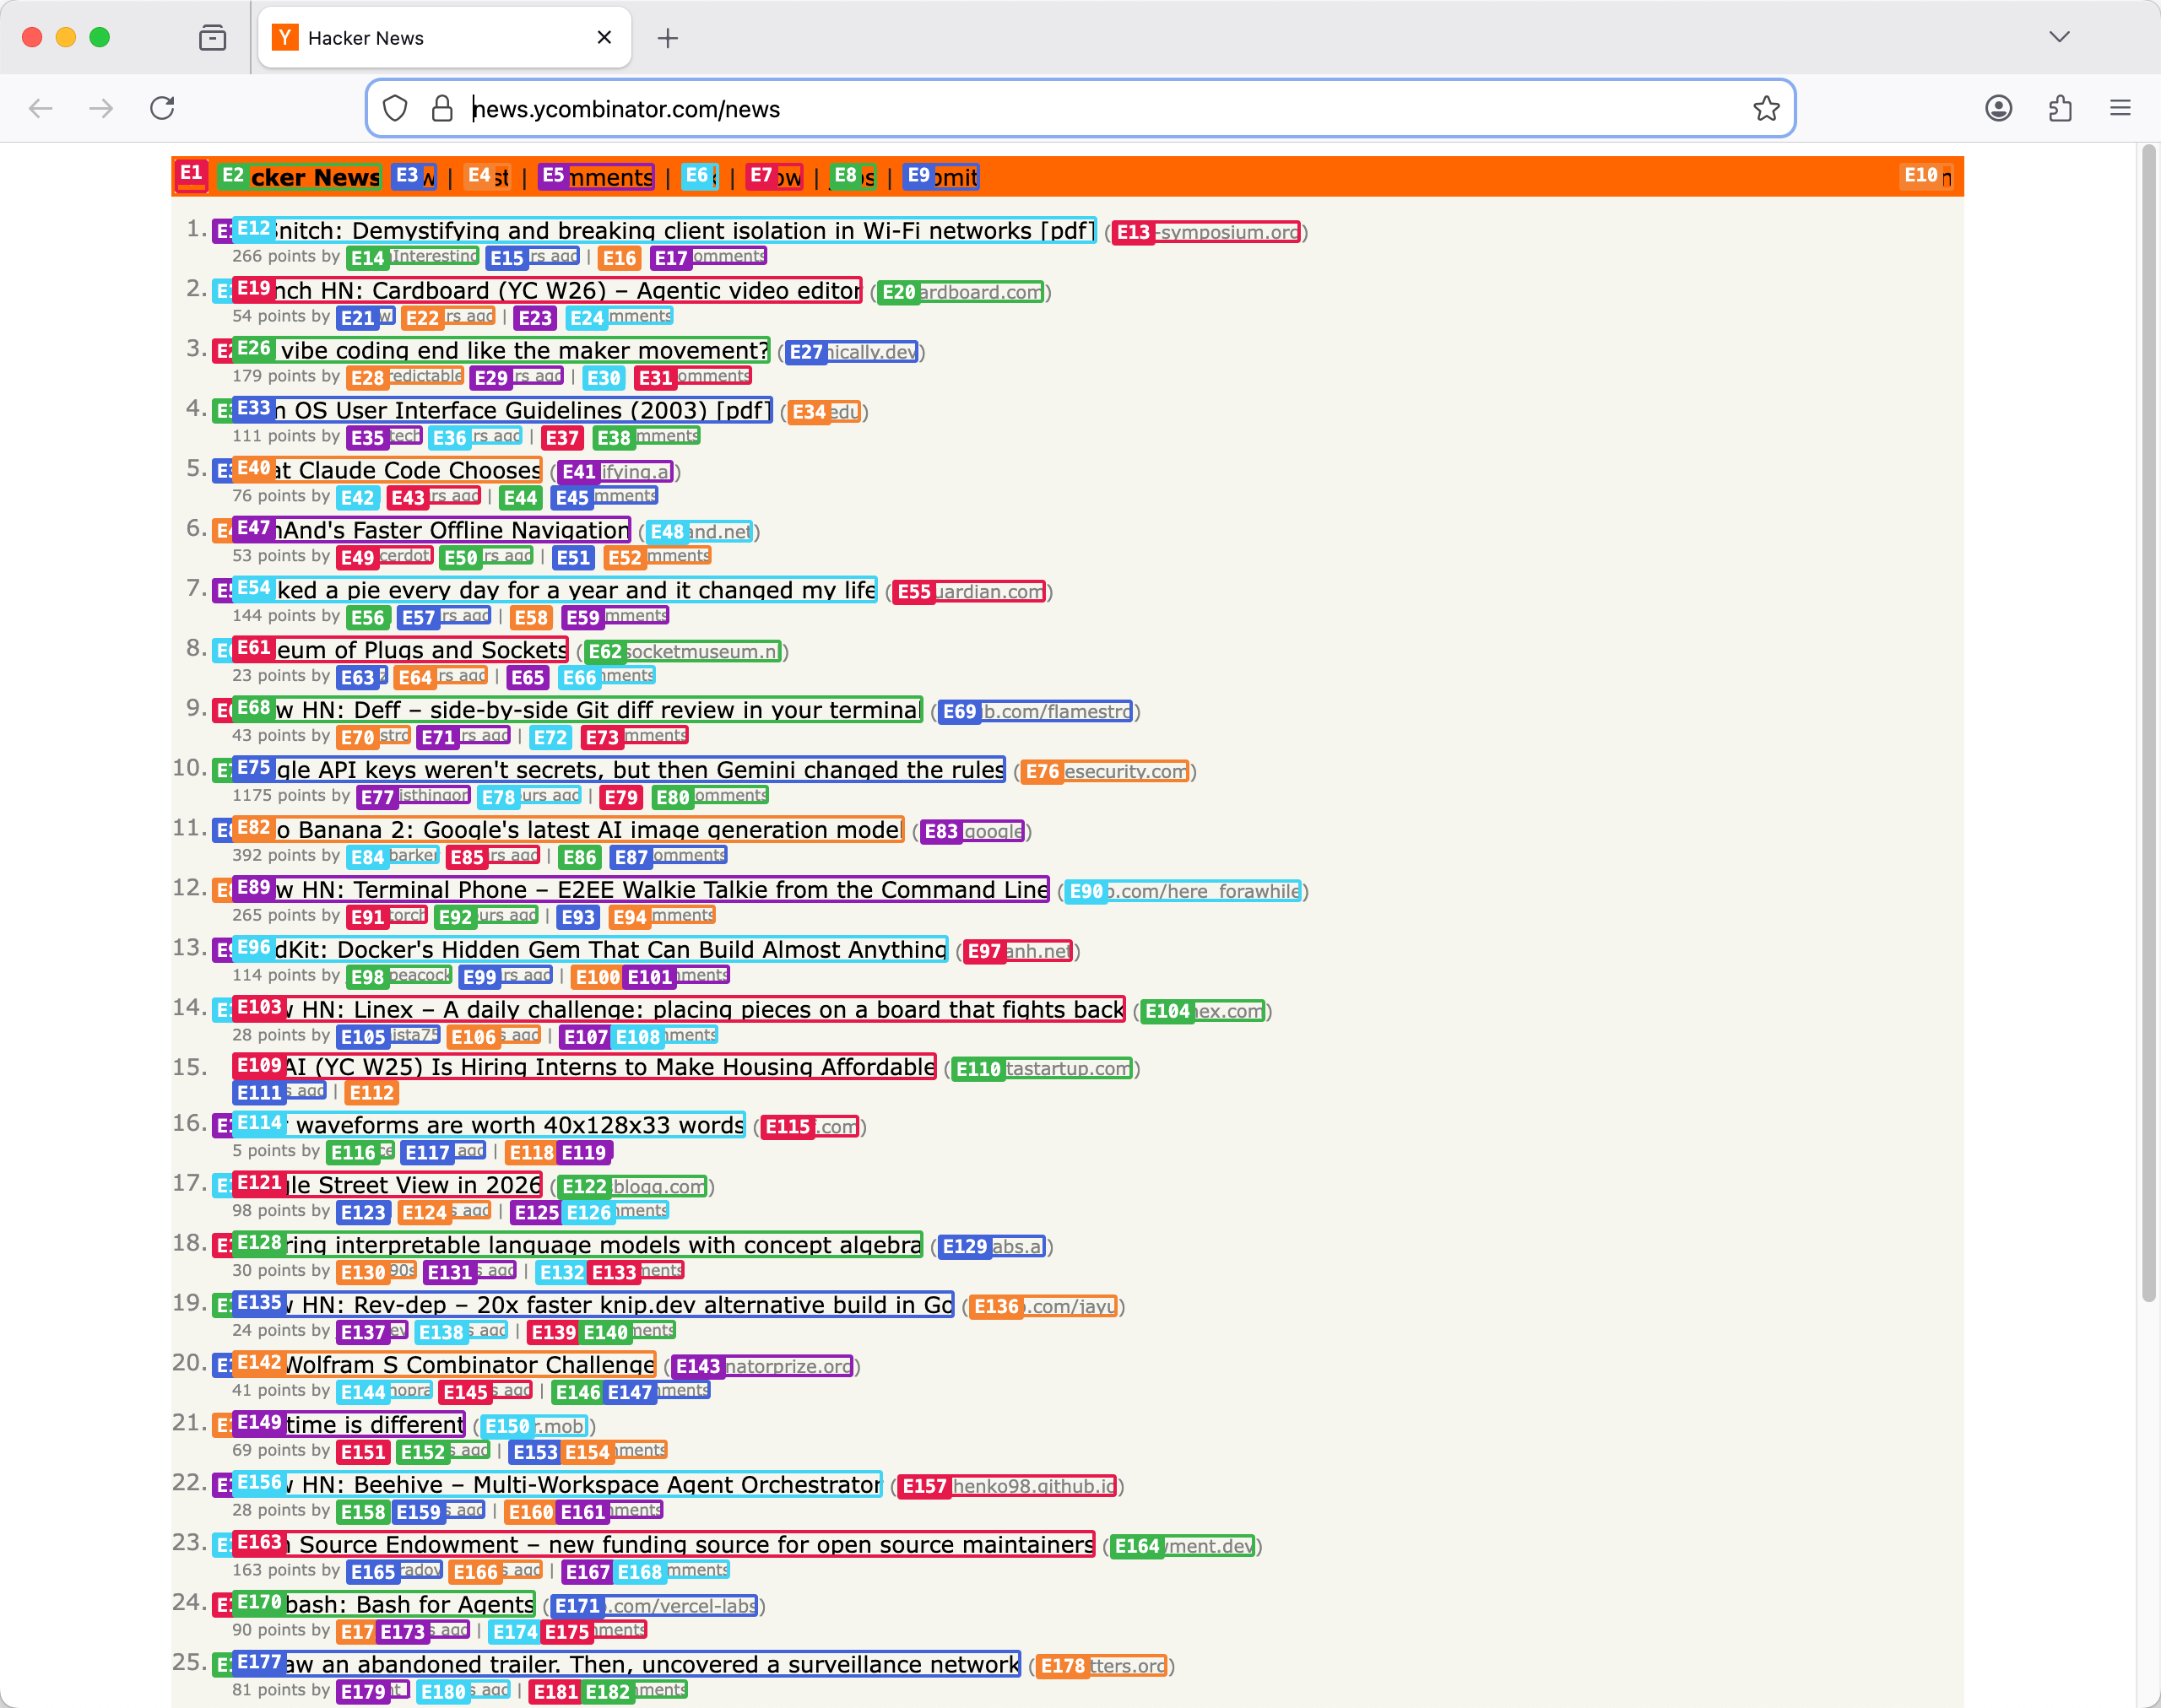Viewport: 2161px width, 1708px height.
Task: Expand the list all tabs chevron
Action: point(2058,38)
